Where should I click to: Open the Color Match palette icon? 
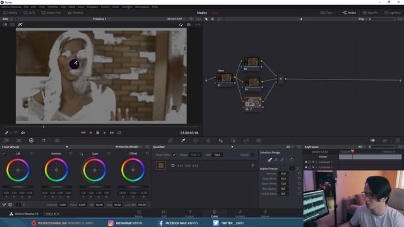19,141
